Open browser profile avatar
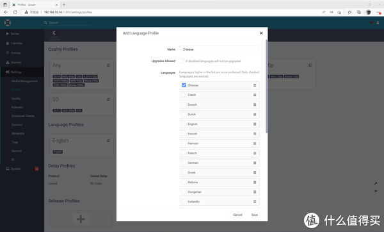Image resolution: width=384 pixels, height=232 pixels. point(369,12)
